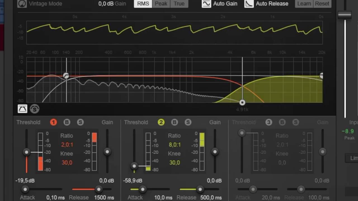
Task: Click the band 1 Attack slider knob
Action: pos(25,190)
